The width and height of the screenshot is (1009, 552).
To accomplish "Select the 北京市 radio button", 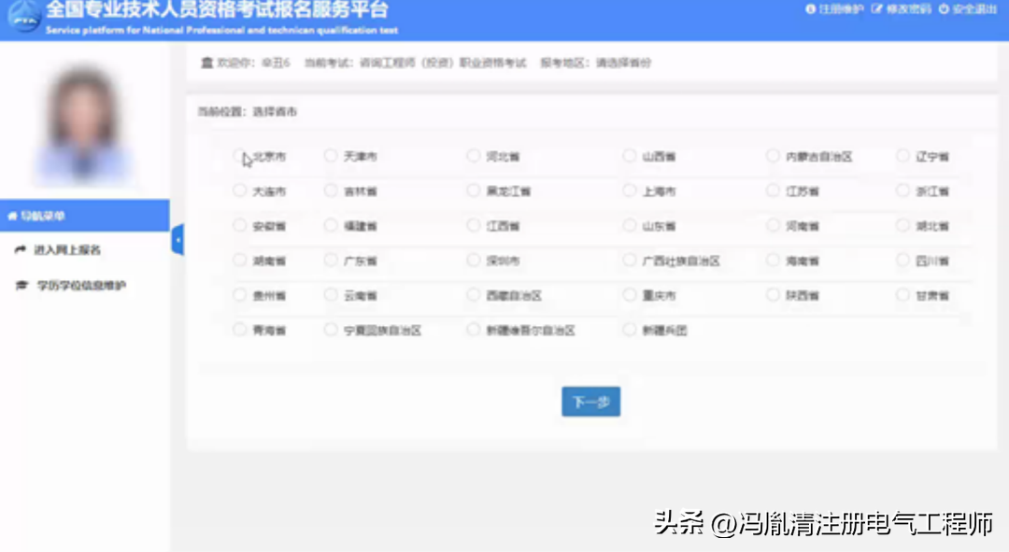I will pyautogui.click(x=240, y=156).
